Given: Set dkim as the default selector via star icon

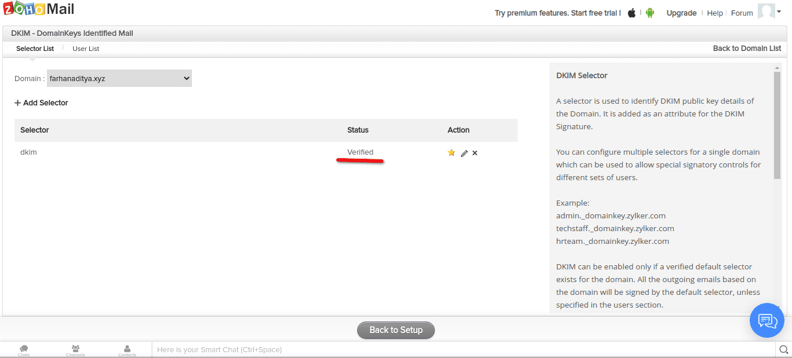Looking at the screenshot, I should click(x=451, y=152).
